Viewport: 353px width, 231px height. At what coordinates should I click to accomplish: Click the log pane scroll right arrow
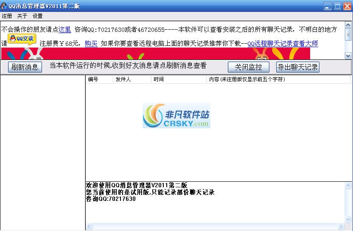coord(341,226)
